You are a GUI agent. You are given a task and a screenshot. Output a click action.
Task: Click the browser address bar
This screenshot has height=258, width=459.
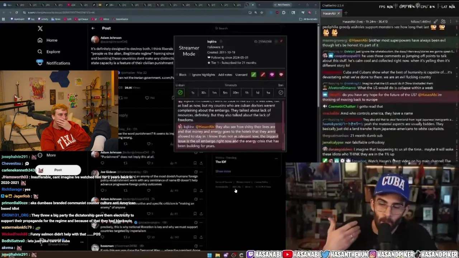(136, 13)
